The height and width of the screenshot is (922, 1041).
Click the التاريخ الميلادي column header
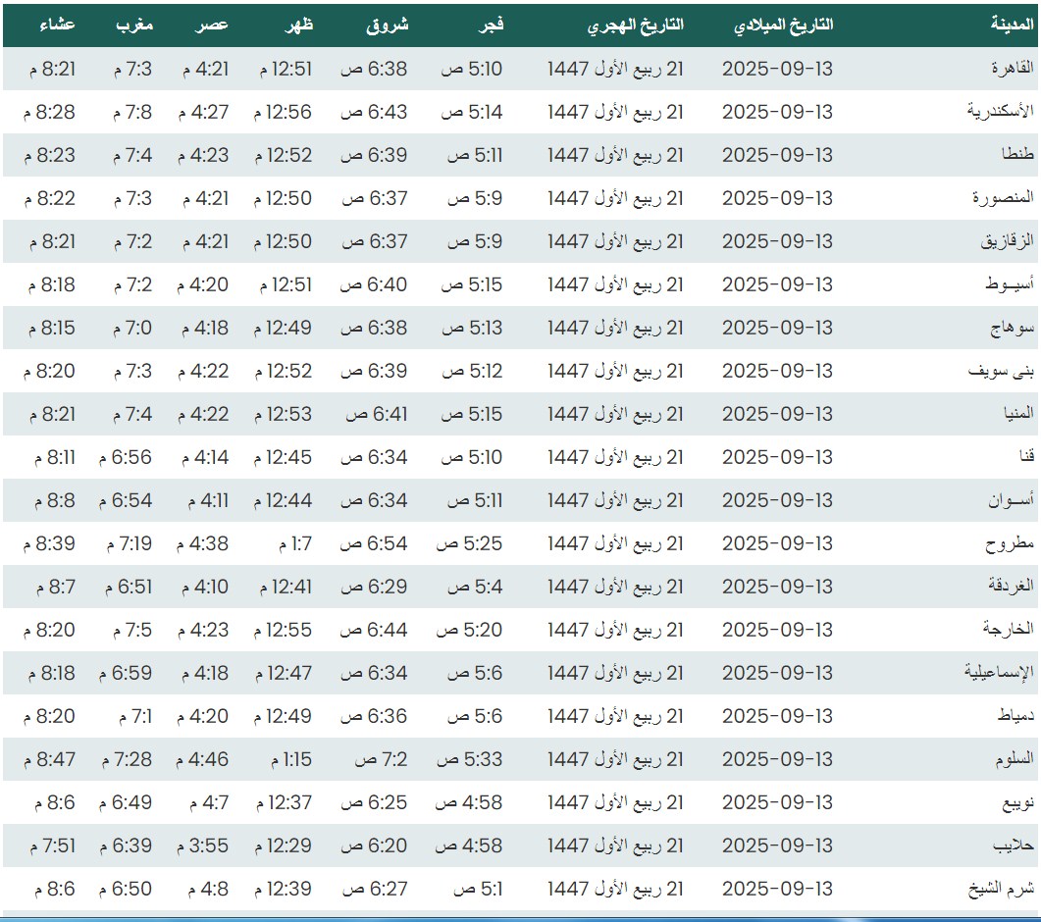(x=783, y=26)
